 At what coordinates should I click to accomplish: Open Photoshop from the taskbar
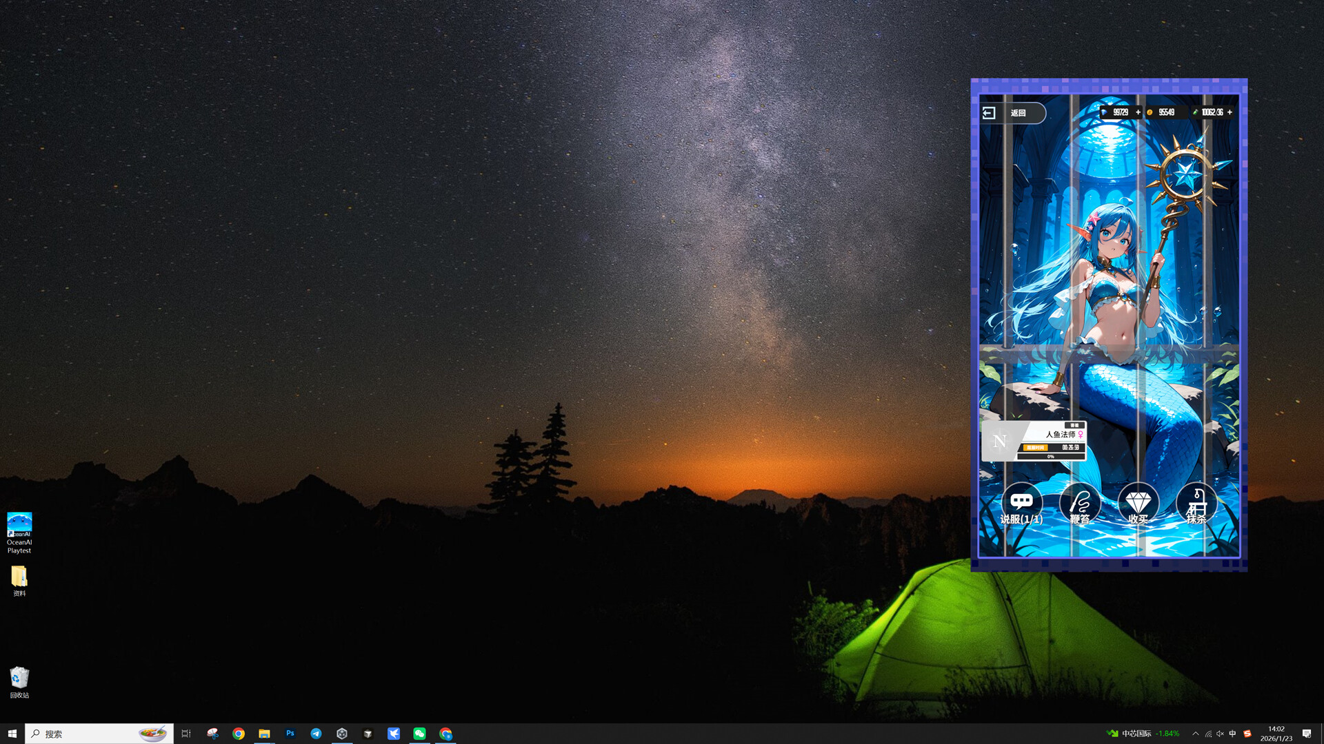pyautogui.click(x=290, y=734)
